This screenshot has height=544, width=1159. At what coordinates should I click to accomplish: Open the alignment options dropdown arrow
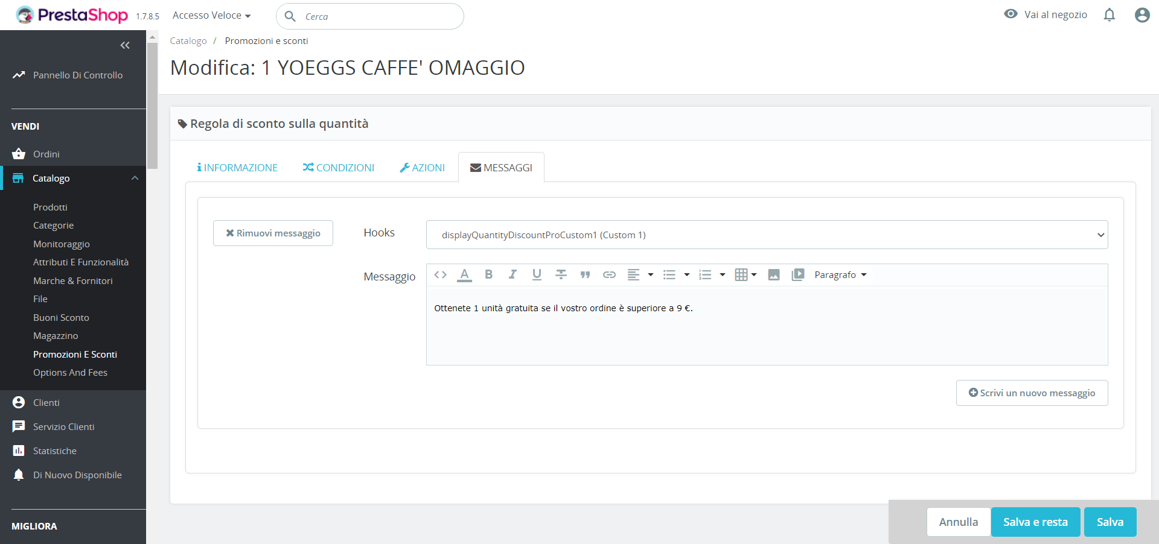tap(651, 275)
